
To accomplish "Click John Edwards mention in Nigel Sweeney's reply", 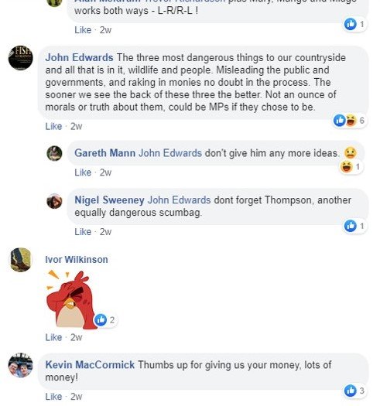I will click(179, 200).
